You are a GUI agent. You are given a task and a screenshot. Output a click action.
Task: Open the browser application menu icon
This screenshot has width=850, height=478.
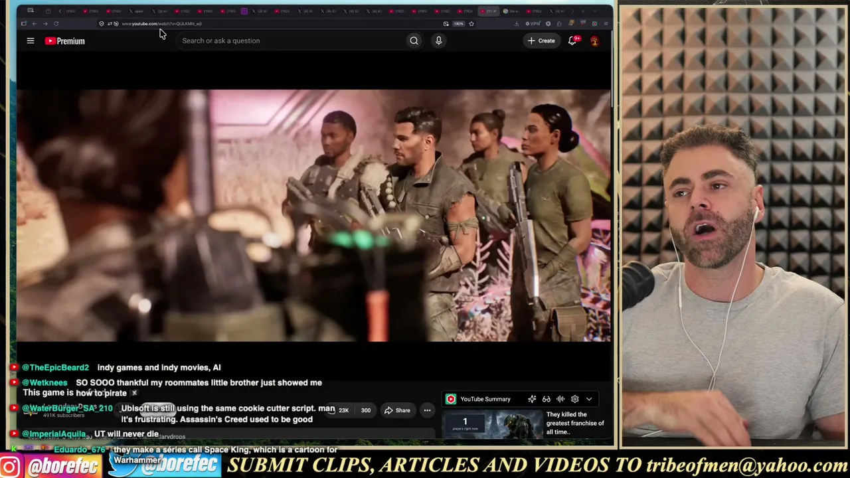click(x=606, y=24)
